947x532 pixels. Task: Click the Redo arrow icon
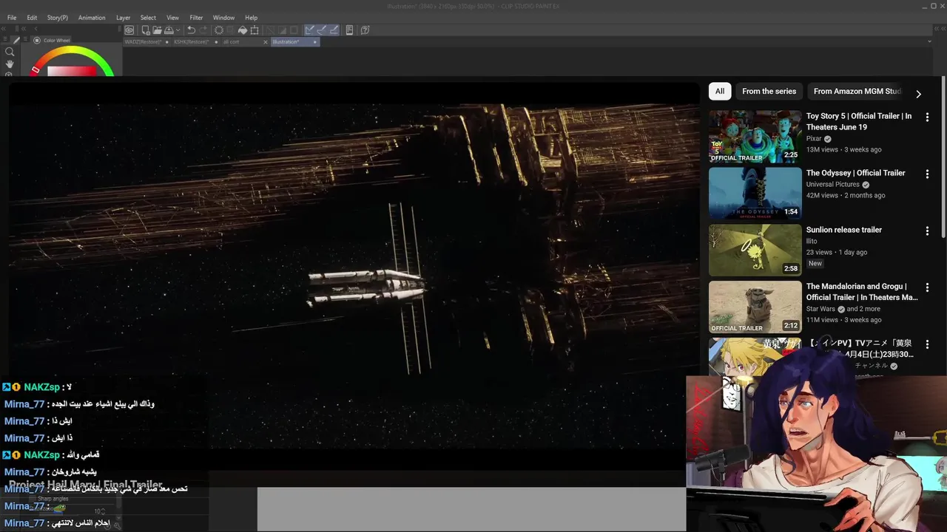point(203,30)
